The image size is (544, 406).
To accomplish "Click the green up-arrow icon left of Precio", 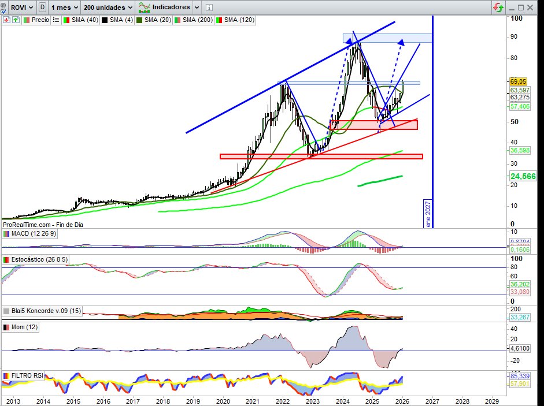I will (x=16, y=20).
